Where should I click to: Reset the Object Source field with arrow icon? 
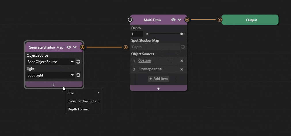78,62
